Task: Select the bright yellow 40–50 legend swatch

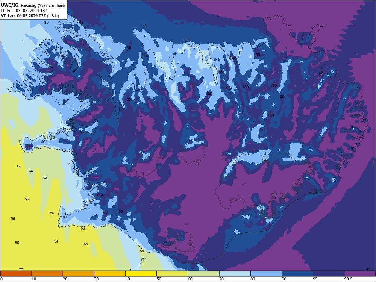Action: [141, 274]
